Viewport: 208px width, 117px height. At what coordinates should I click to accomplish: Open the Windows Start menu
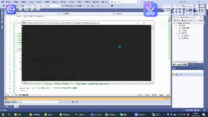tap(3, 115)
